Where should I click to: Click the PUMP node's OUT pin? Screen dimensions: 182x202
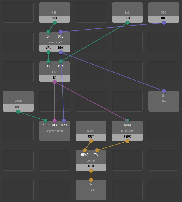18,112
